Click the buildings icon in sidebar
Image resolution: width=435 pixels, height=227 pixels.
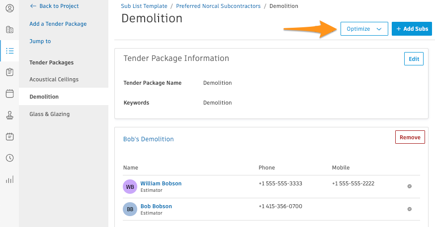pos(9,30)
